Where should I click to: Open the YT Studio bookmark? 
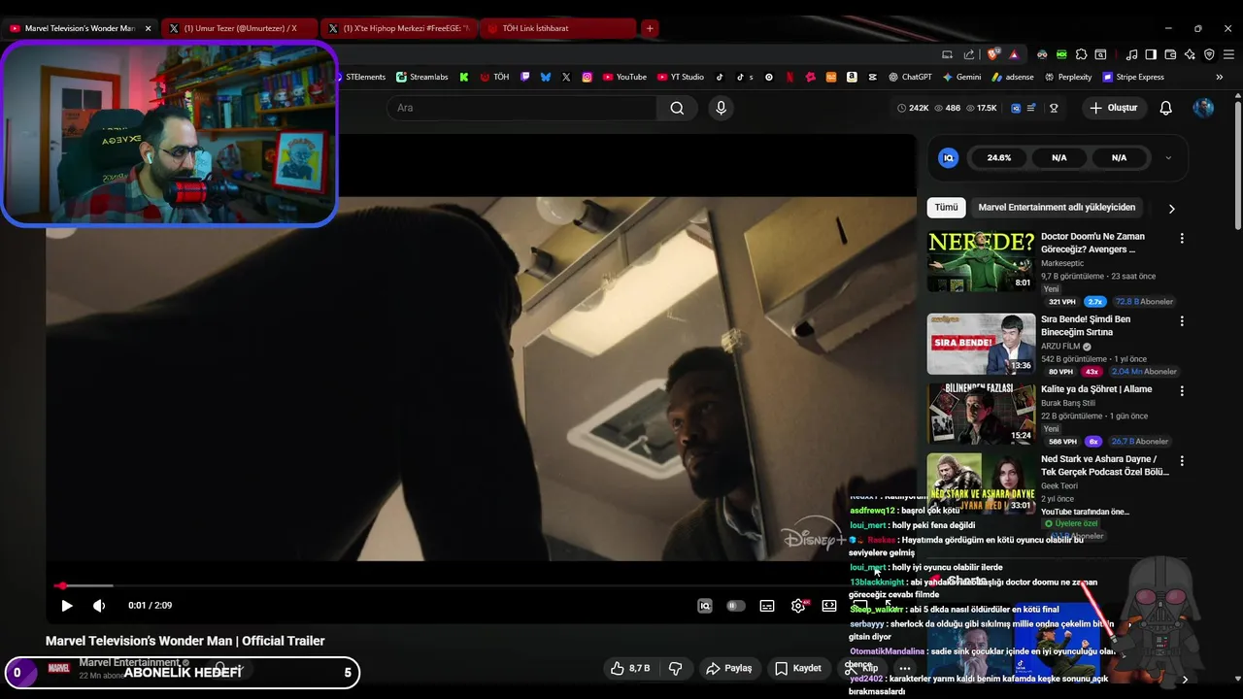click(x=681, y=77)
